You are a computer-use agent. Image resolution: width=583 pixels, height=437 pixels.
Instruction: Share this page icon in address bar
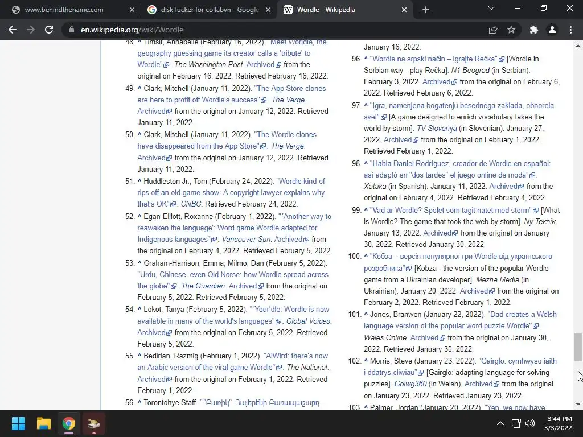click(x=493, y=30)
